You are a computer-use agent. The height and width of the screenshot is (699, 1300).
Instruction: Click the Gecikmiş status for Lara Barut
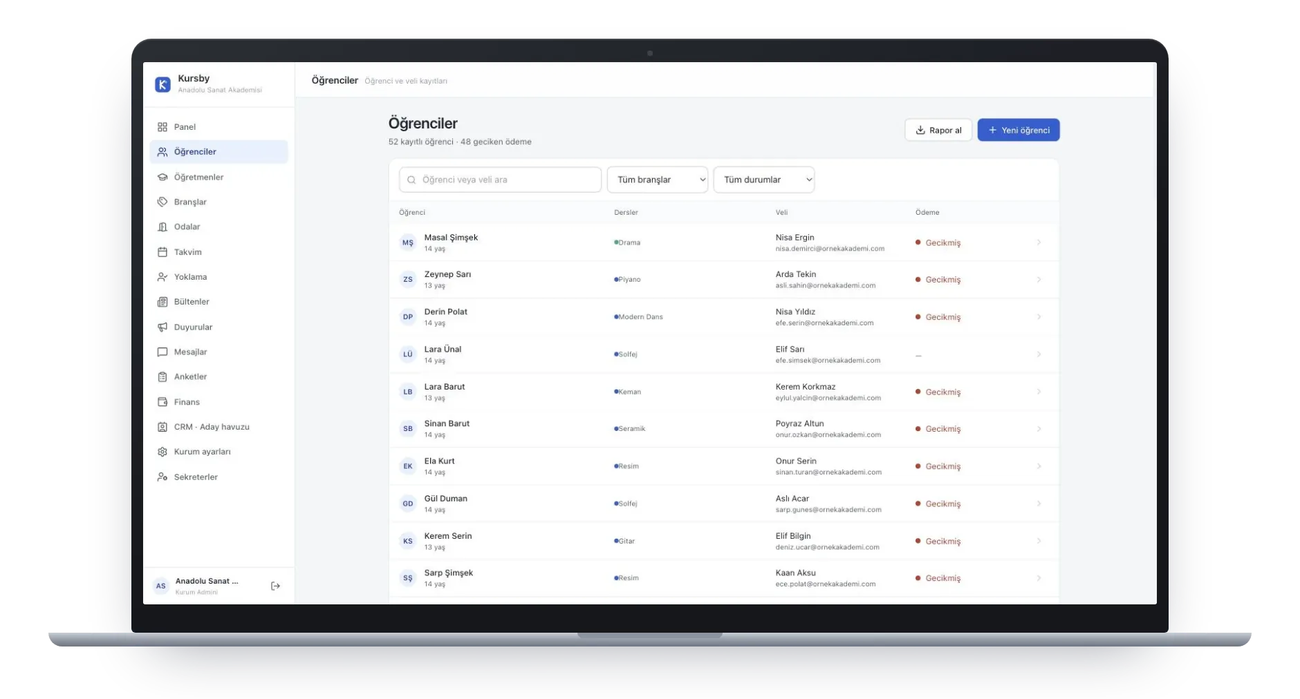[938, 392]
